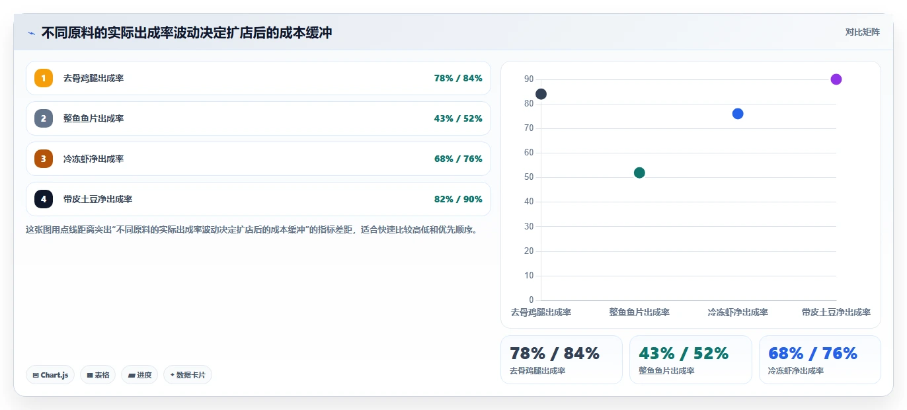Click the dark chart point at 84
The height and width of the screenshot is (410, 907).
coord(541,94)
